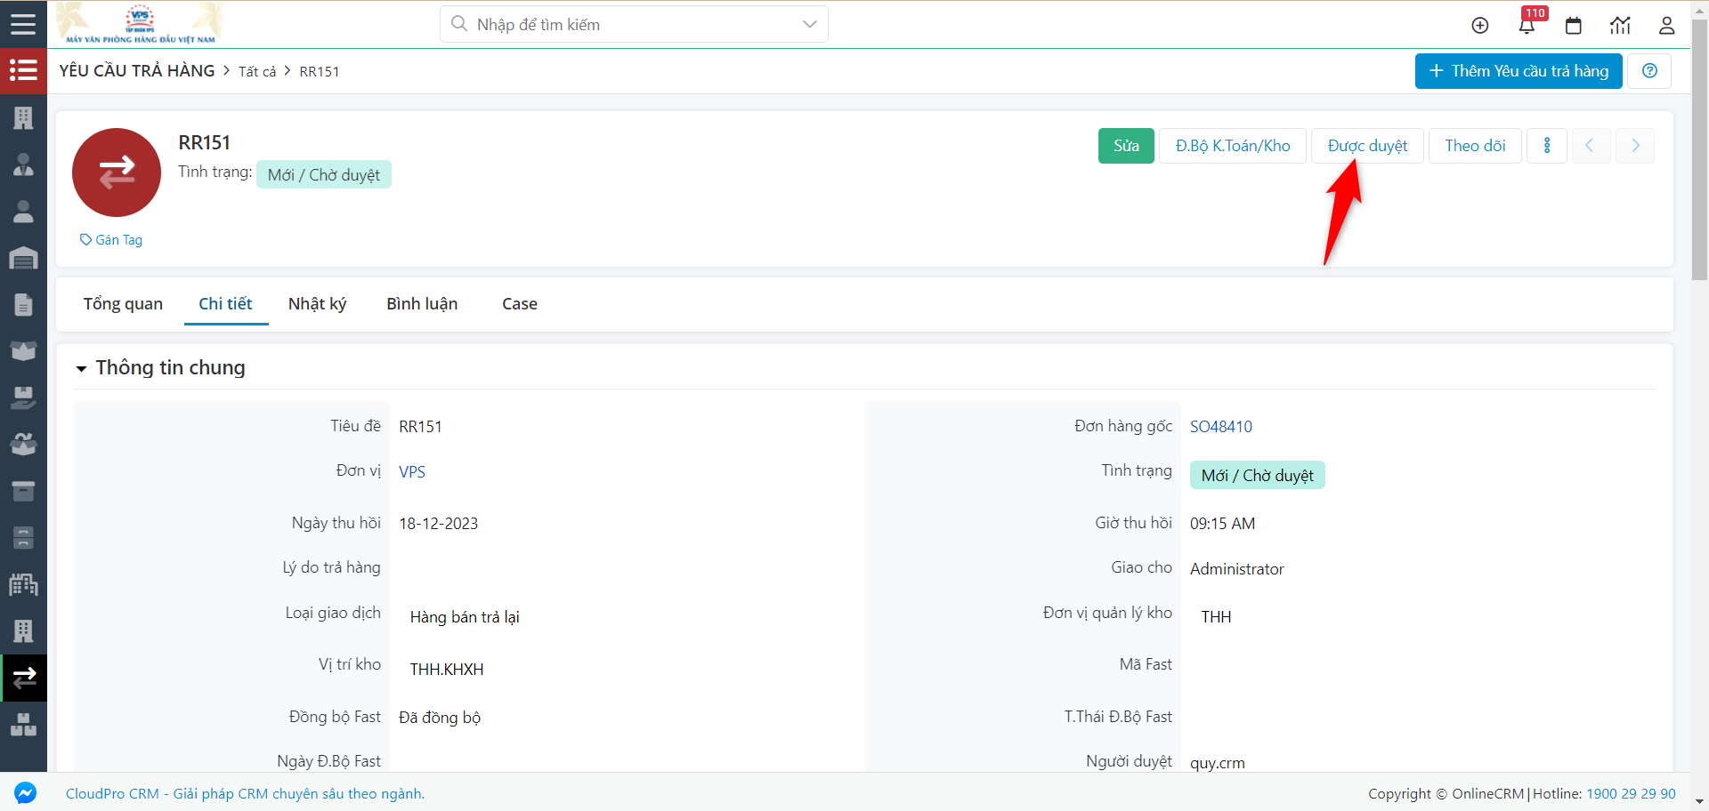Screen dimensions: 1709x811
Task: Open the return request arrows sidebar module
Action: tap(24, 678)
